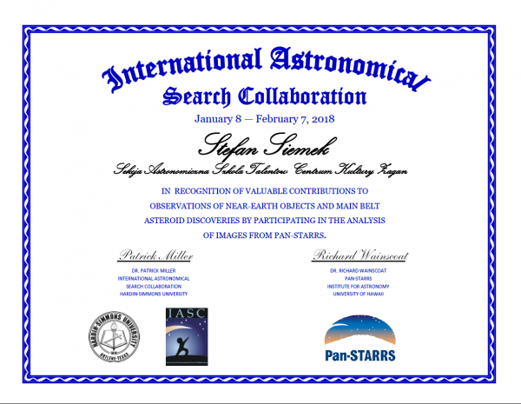The width and height of the screenshot is (521, 404).
Task: Select the recipient name Stefan Siemek
Action: tap(260, 142)
